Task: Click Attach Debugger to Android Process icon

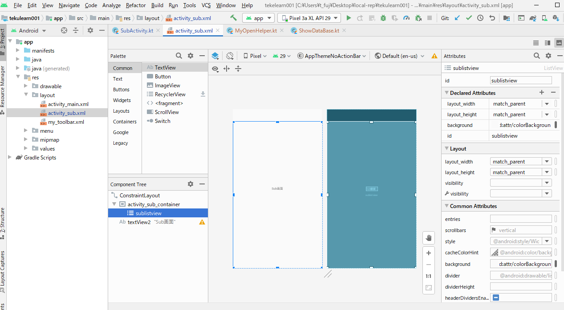Action: tap(418, 18)
